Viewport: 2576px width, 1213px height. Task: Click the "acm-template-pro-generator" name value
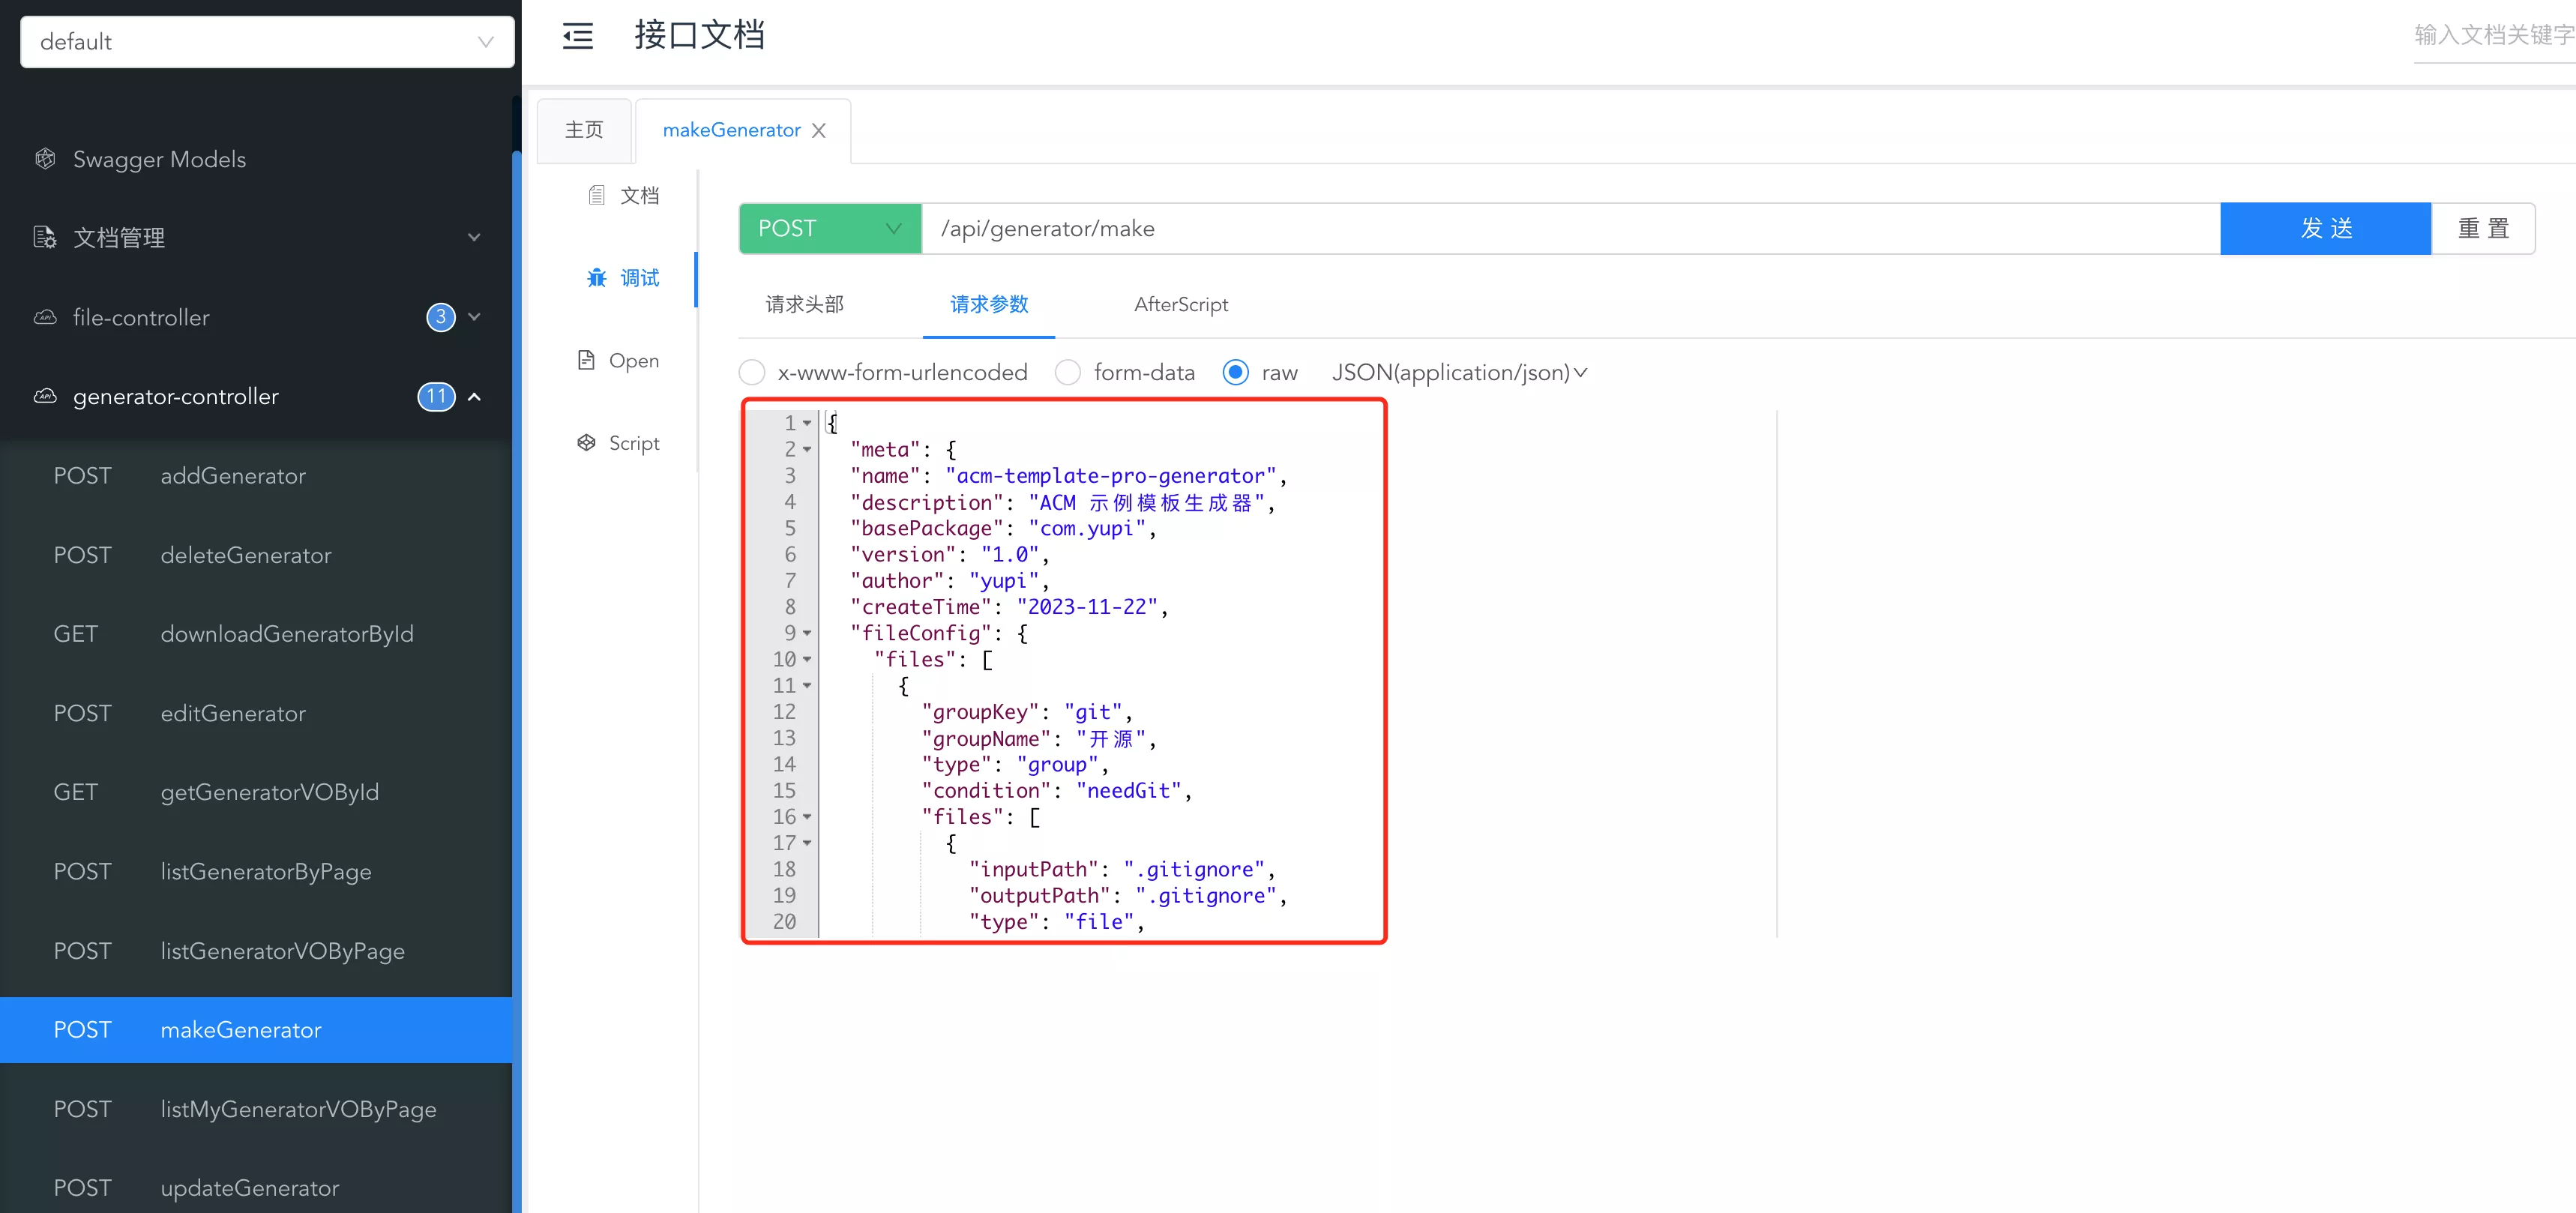[1110, 476]
